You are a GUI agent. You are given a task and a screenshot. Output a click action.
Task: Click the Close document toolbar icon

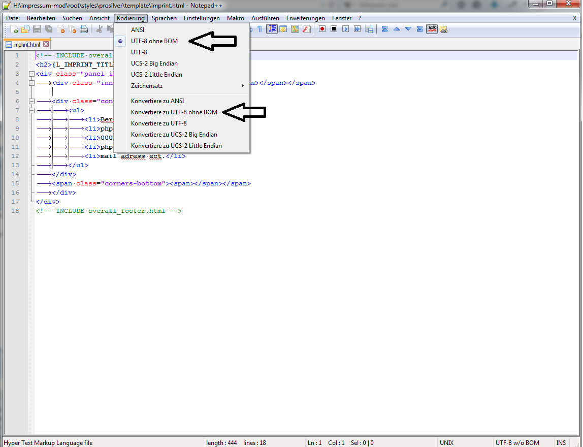(x=60, y=29)
